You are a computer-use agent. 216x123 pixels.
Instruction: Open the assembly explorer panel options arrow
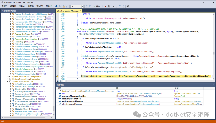click(x=51, y=11)
